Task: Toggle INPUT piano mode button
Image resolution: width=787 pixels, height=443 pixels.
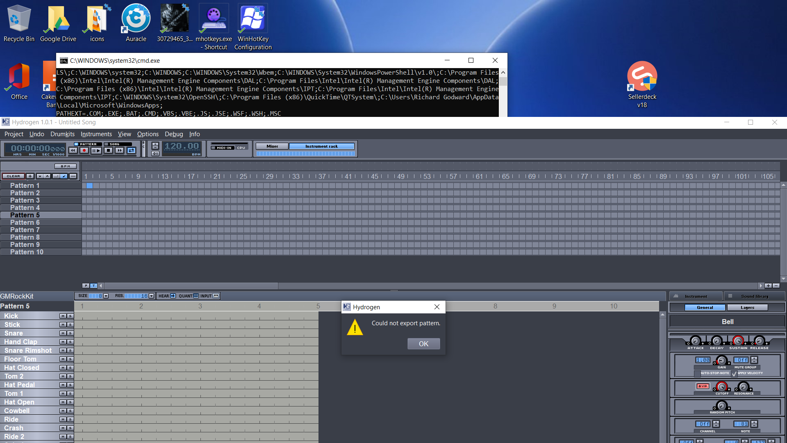Action: [216, 296]
